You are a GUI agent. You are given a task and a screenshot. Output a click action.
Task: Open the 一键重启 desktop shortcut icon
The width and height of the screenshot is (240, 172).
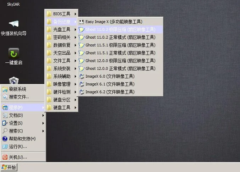pyautogui.click(x=14, y=53)
